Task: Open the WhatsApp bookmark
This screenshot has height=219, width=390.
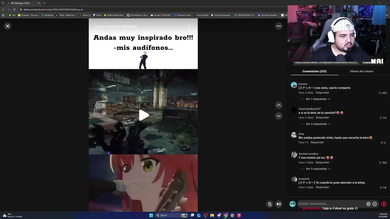Action: point(47,15)
